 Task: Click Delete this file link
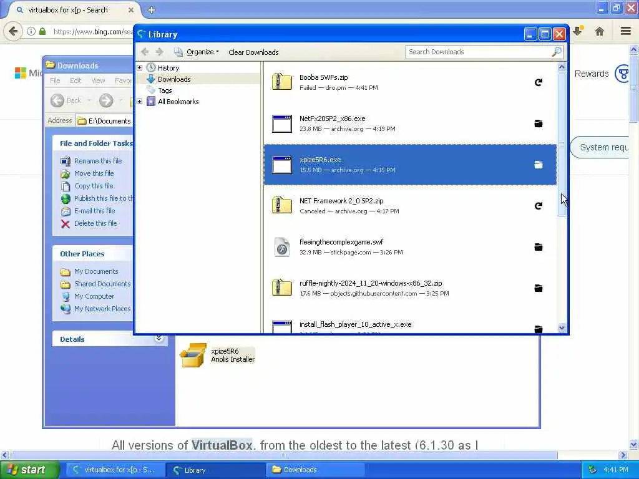click(x=95, y=223)
